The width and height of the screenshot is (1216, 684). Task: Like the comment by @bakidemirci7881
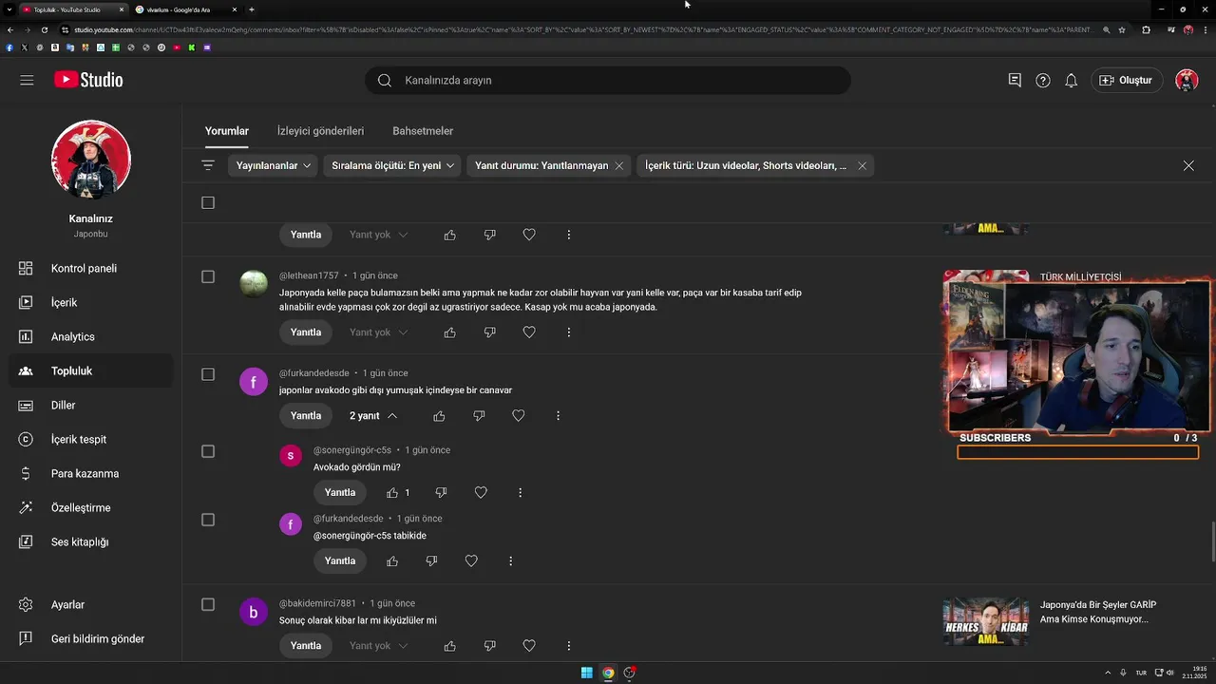click(x=450, y=646)
